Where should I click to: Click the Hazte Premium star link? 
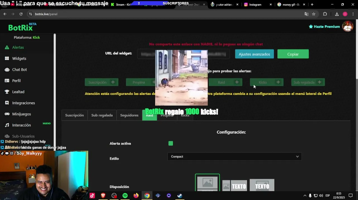pyautogui.click(x=324, y=27)
